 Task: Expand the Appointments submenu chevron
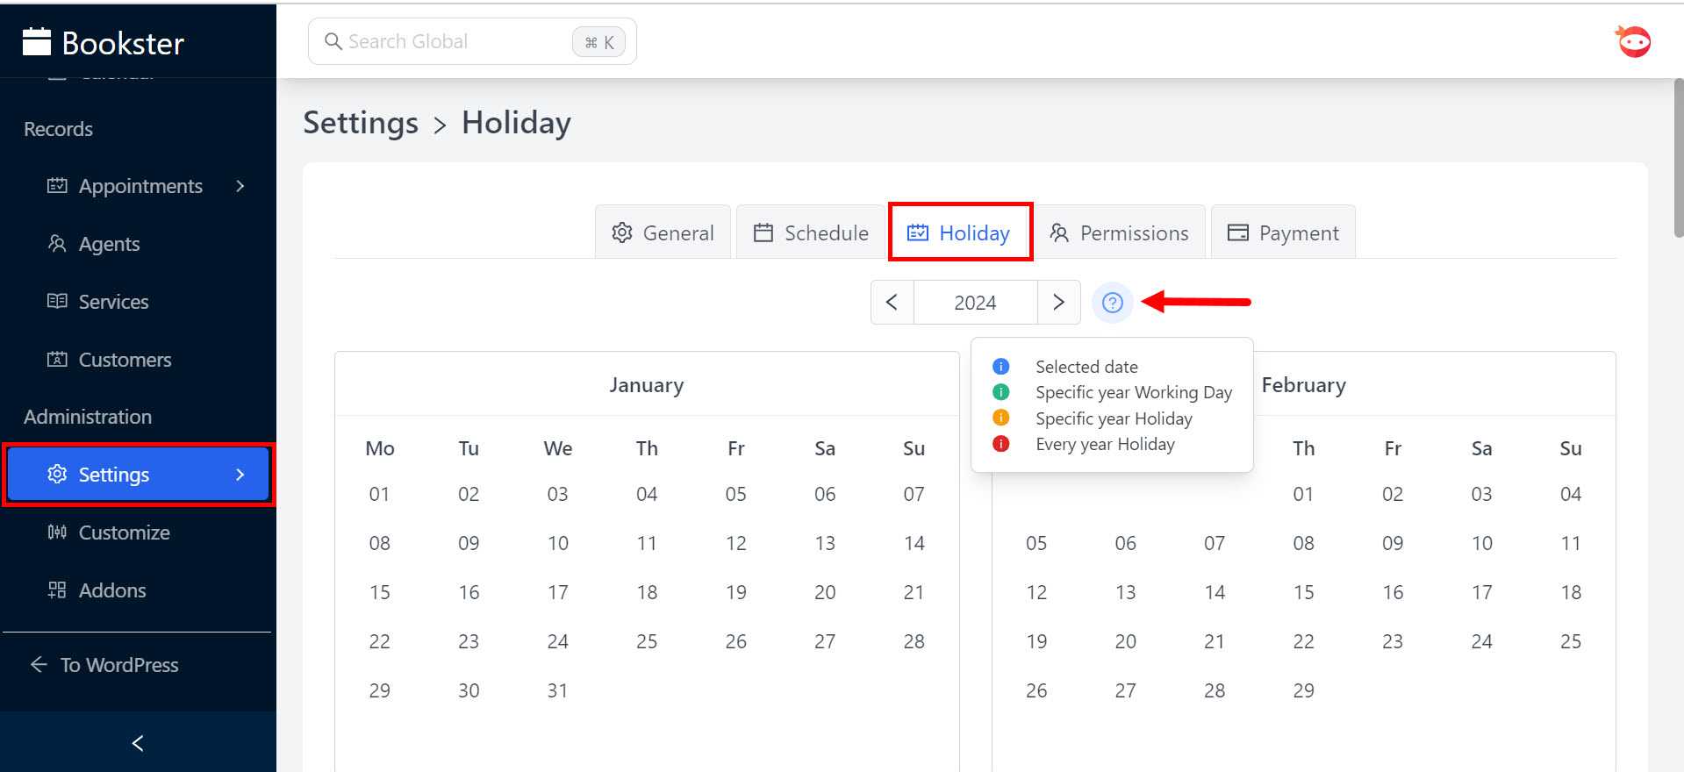240,186
